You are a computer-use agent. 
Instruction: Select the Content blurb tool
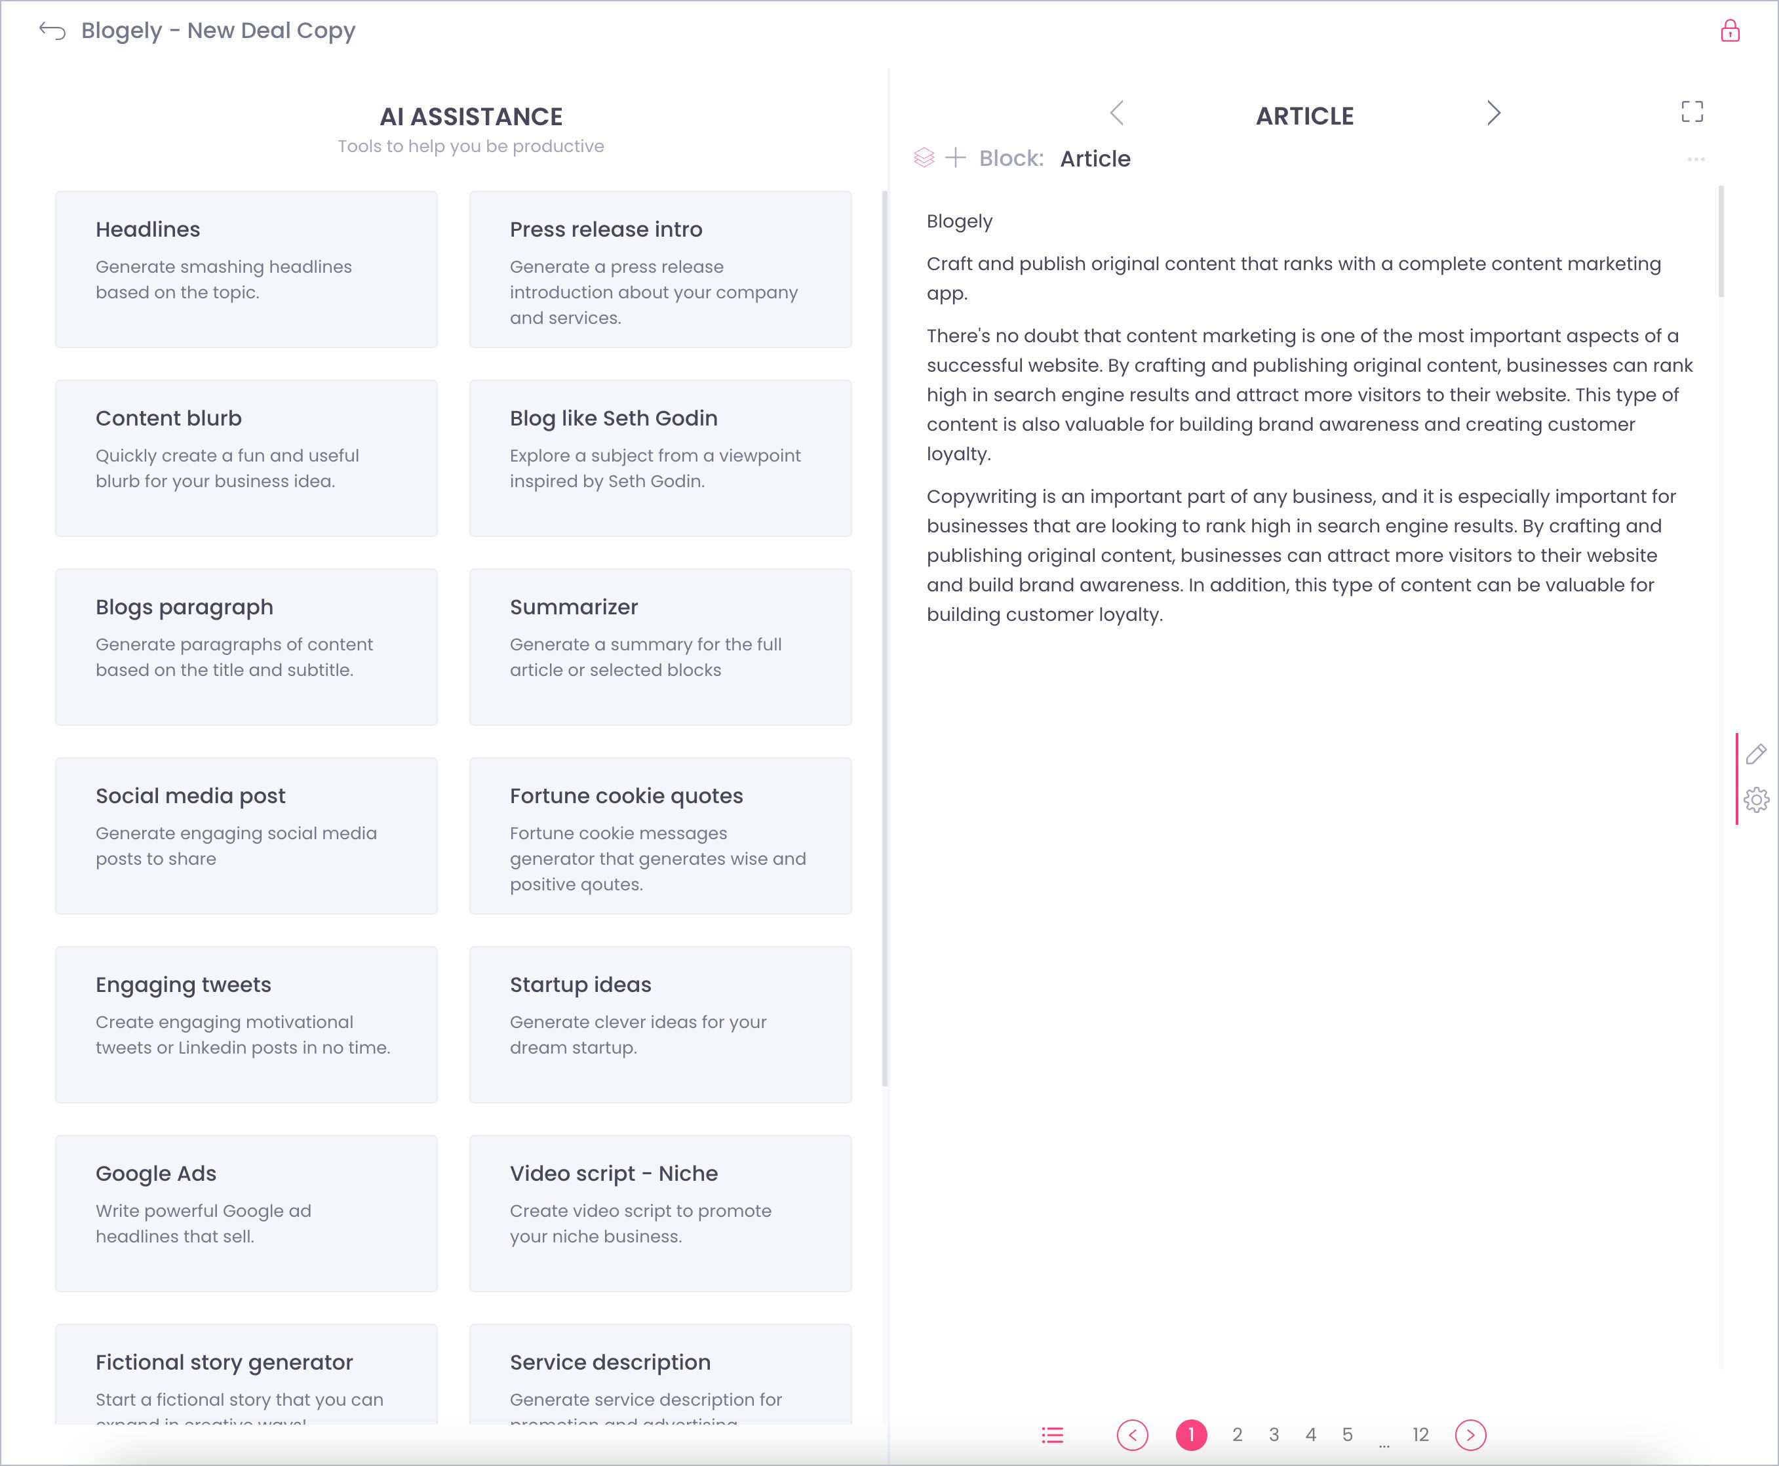[x=246, y=458]
